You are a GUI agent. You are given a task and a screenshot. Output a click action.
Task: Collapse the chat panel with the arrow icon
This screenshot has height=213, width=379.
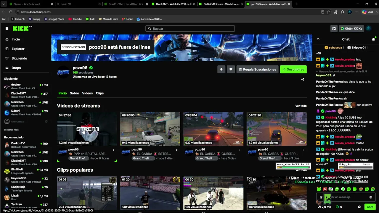[x=318, y=39]
